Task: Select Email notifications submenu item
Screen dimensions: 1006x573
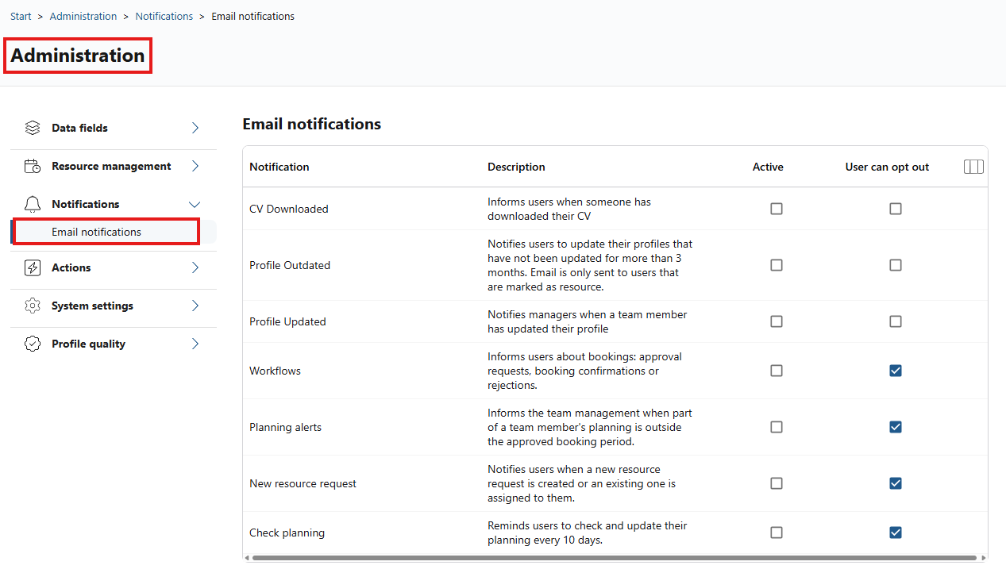Action: coord(114,232)
